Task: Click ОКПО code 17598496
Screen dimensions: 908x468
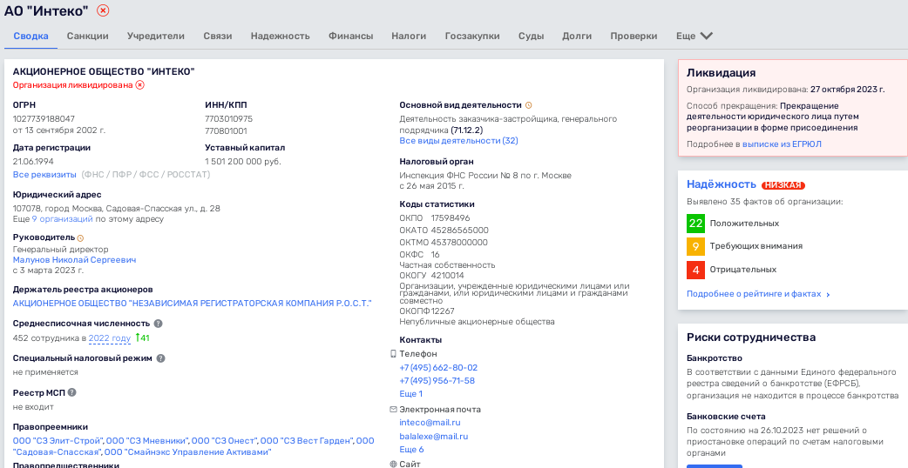Action: [451, 217]
